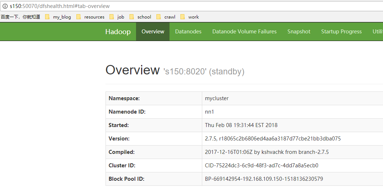Select the Thu Feb 08 19:31:44 EST 2018 value
This screenshot has height=192, width=383.
coord(241,125)
